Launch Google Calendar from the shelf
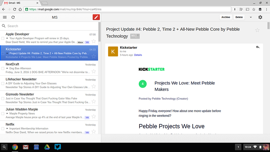 (x=36, y=147)
